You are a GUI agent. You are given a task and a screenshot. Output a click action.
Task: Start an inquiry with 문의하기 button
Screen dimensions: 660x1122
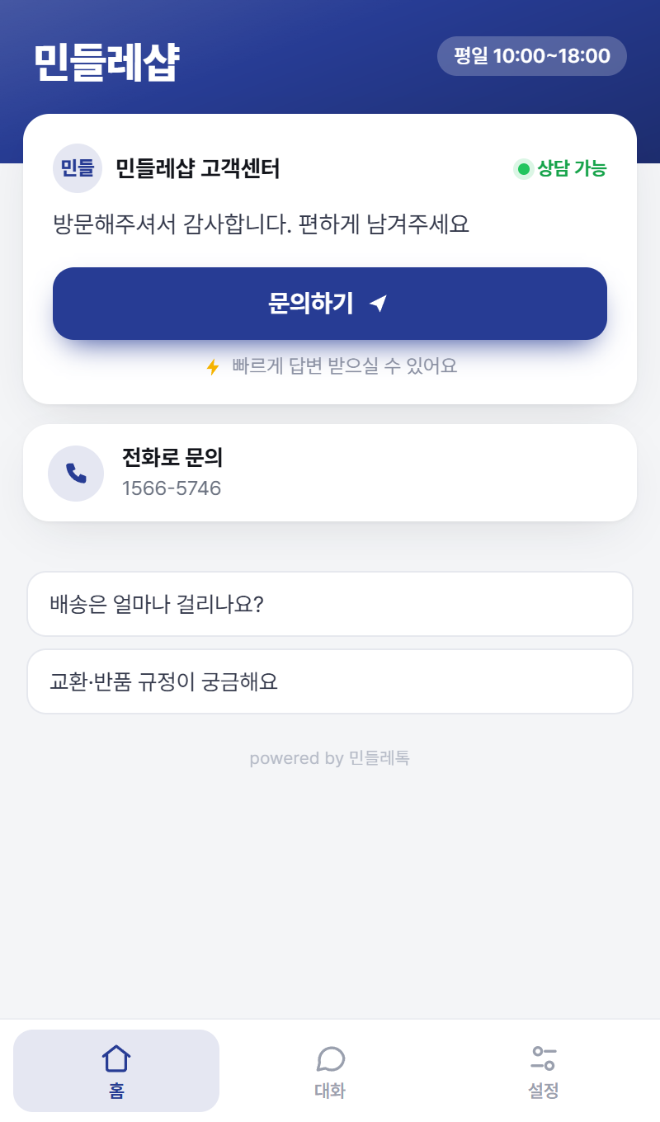(330, 304)
